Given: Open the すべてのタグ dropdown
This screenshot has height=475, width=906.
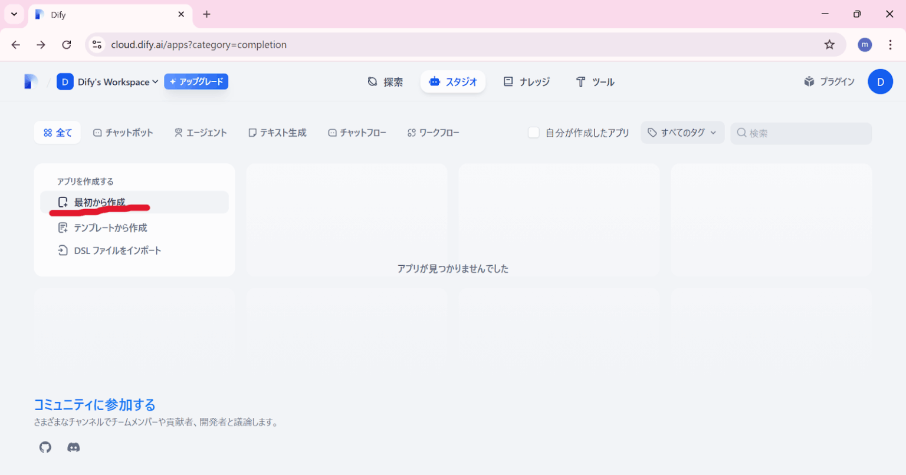Looking at the screenshot, I should [x=682, y=133].
